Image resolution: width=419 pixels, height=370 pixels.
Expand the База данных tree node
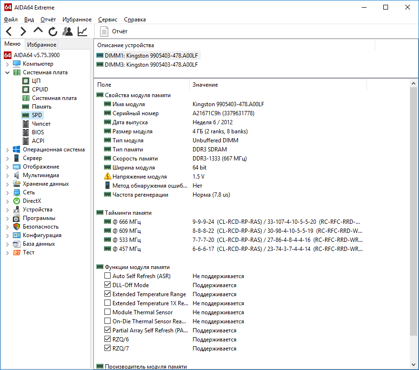[8, 244]
